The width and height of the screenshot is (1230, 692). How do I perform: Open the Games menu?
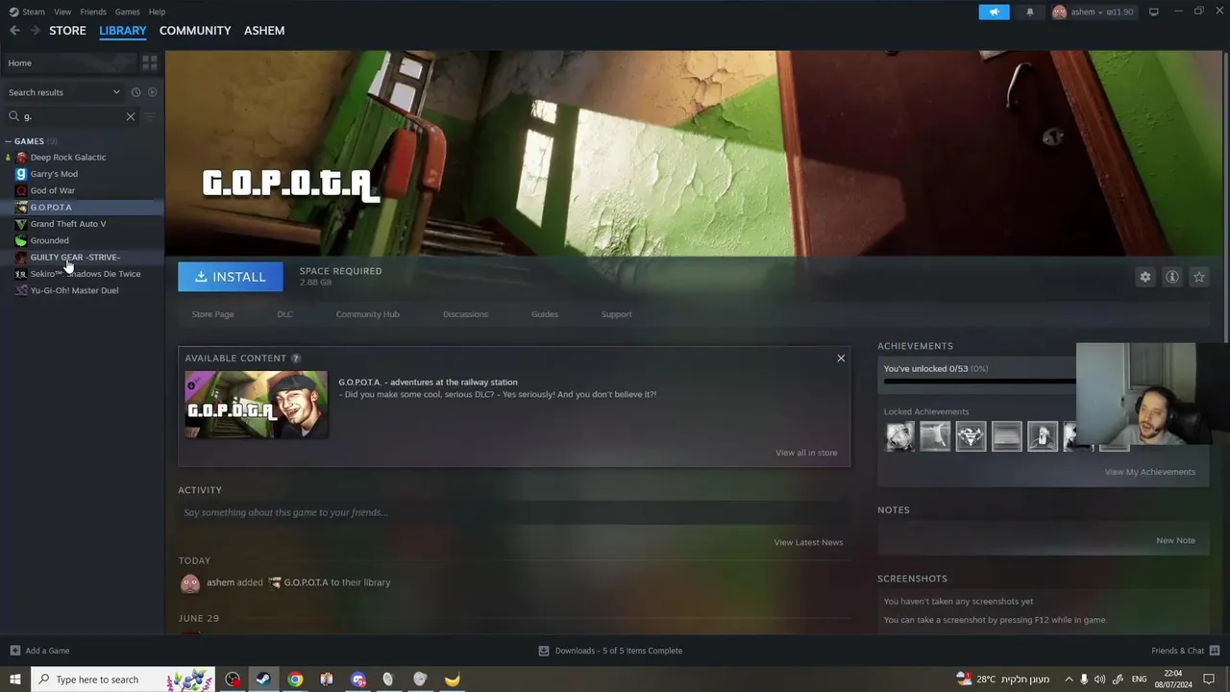(x=127, y=12)
